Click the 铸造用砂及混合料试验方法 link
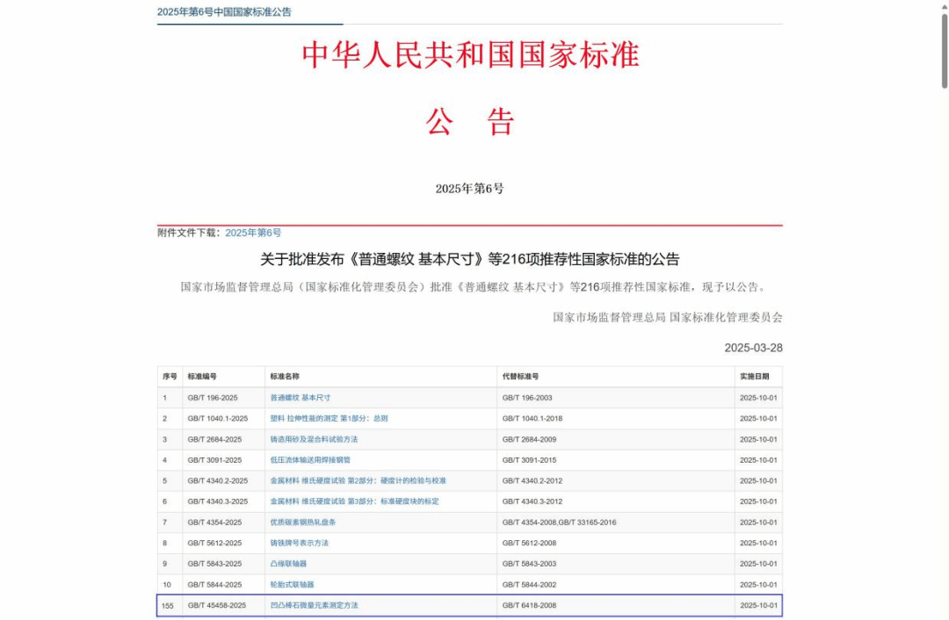Image resolution: width=949 pixels, height=620 pixels. 314,439
